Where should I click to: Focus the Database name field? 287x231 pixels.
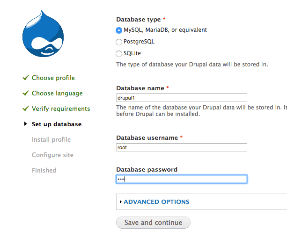(x=182, y=98)
